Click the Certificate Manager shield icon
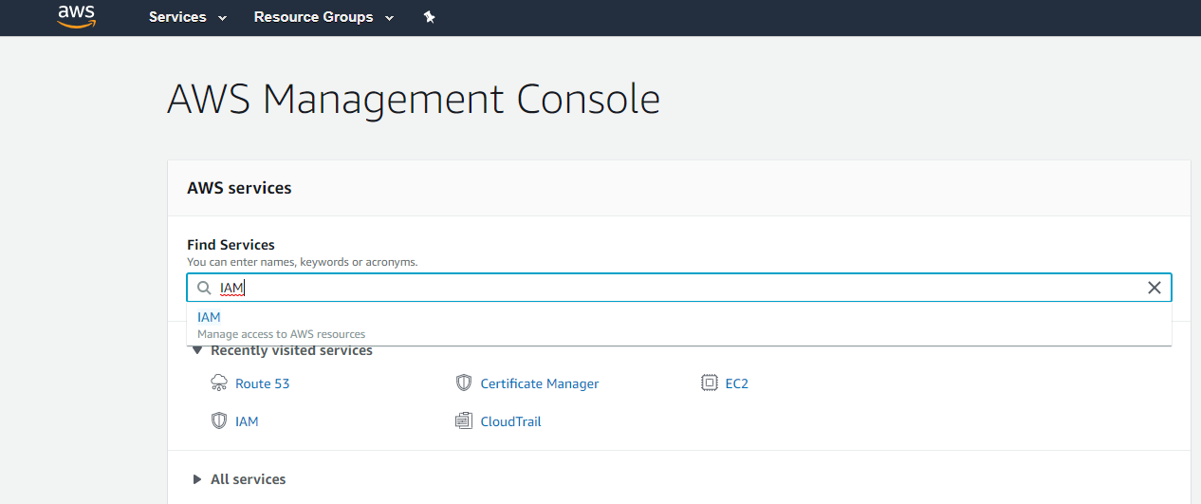1201x504 pixels. pos(464,383)
